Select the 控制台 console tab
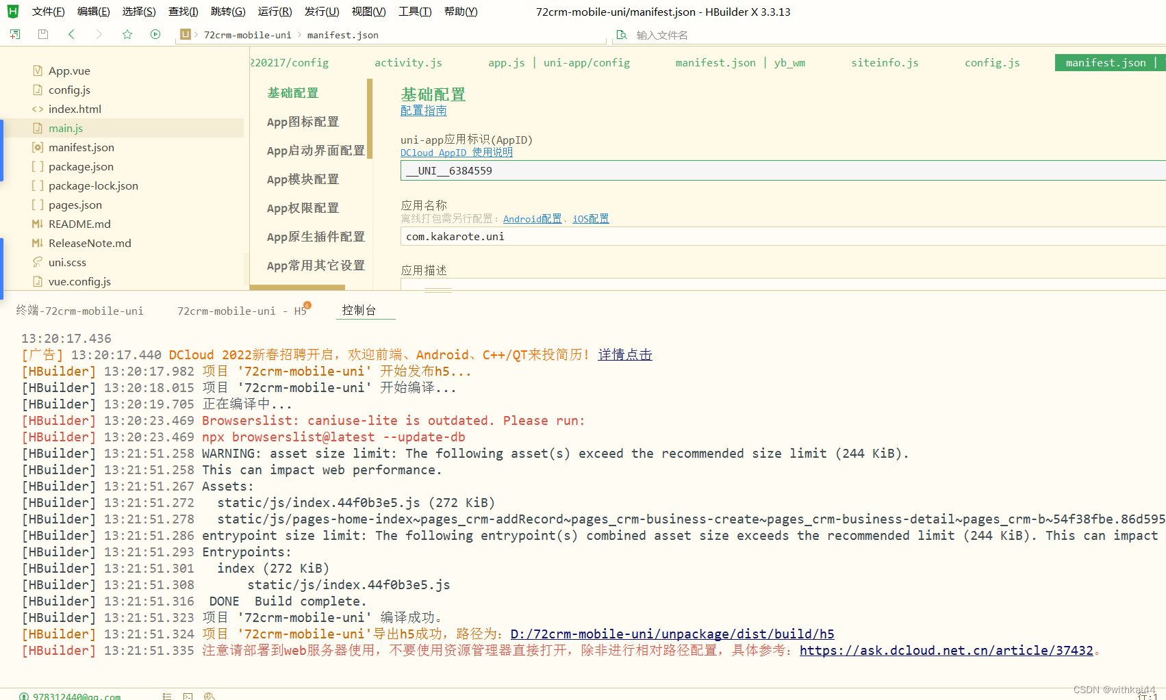This screenshot has width=1166, height=700. click(359, 310)
